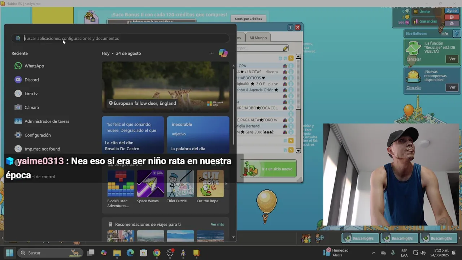Open La palabra del día card
Viewport: 462px width, 260px height.
point(198,135)
